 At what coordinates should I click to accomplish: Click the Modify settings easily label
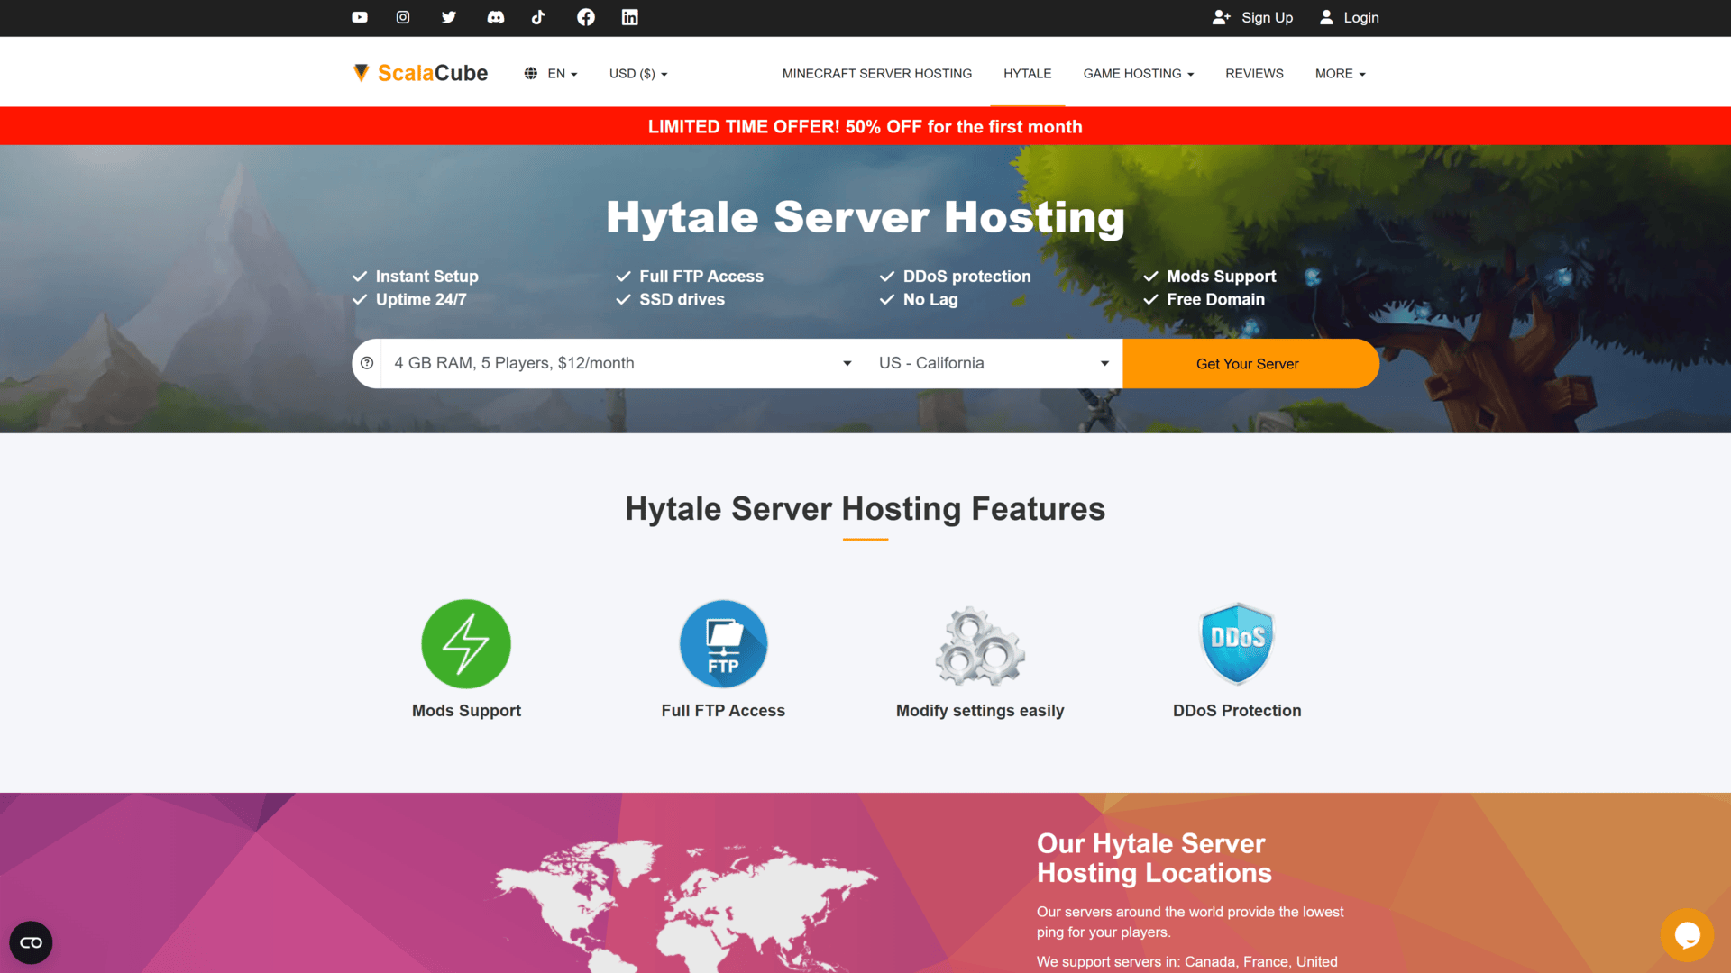[980, 711]
